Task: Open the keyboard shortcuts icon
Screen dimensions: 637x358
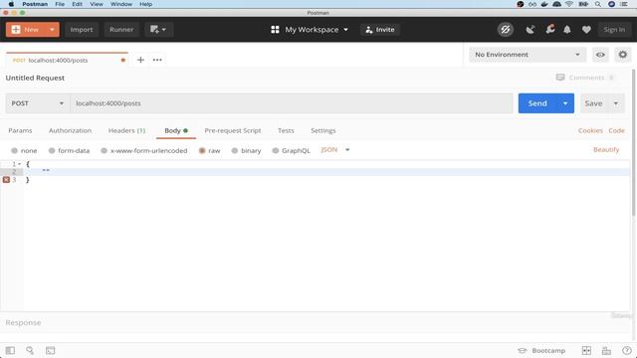Action: (606, 351)
